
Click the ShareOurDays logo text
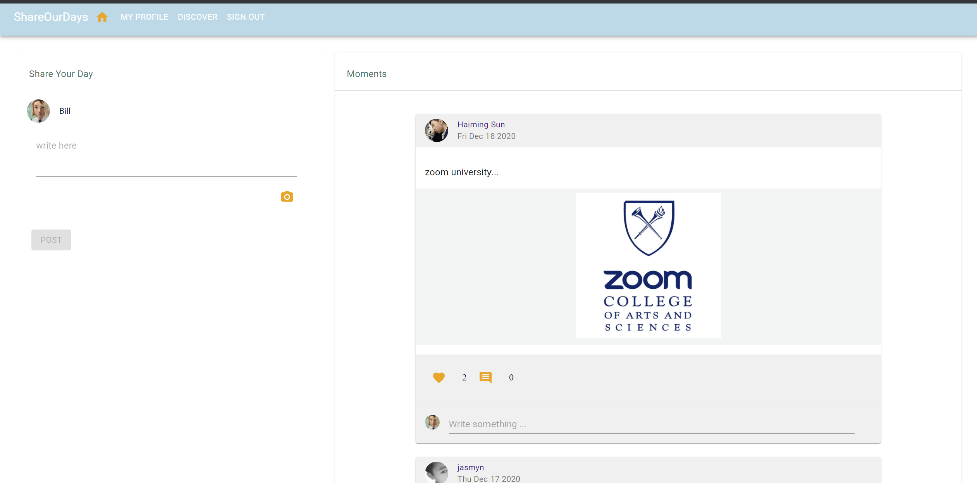coord(51,17)
